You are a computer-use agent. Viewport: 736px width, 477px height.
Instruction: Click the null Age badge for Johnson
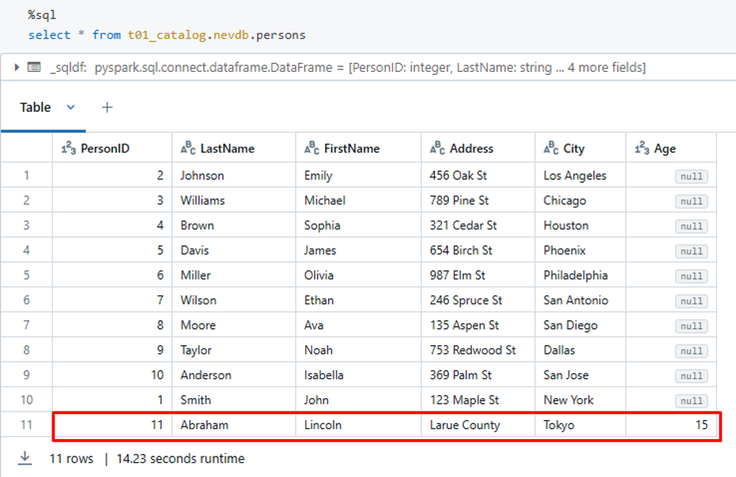tap(691, 176)
